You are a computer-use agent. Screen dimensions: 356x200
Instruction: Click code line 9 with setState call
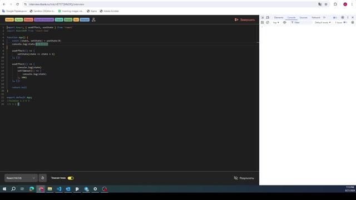[x=36, y=54]
